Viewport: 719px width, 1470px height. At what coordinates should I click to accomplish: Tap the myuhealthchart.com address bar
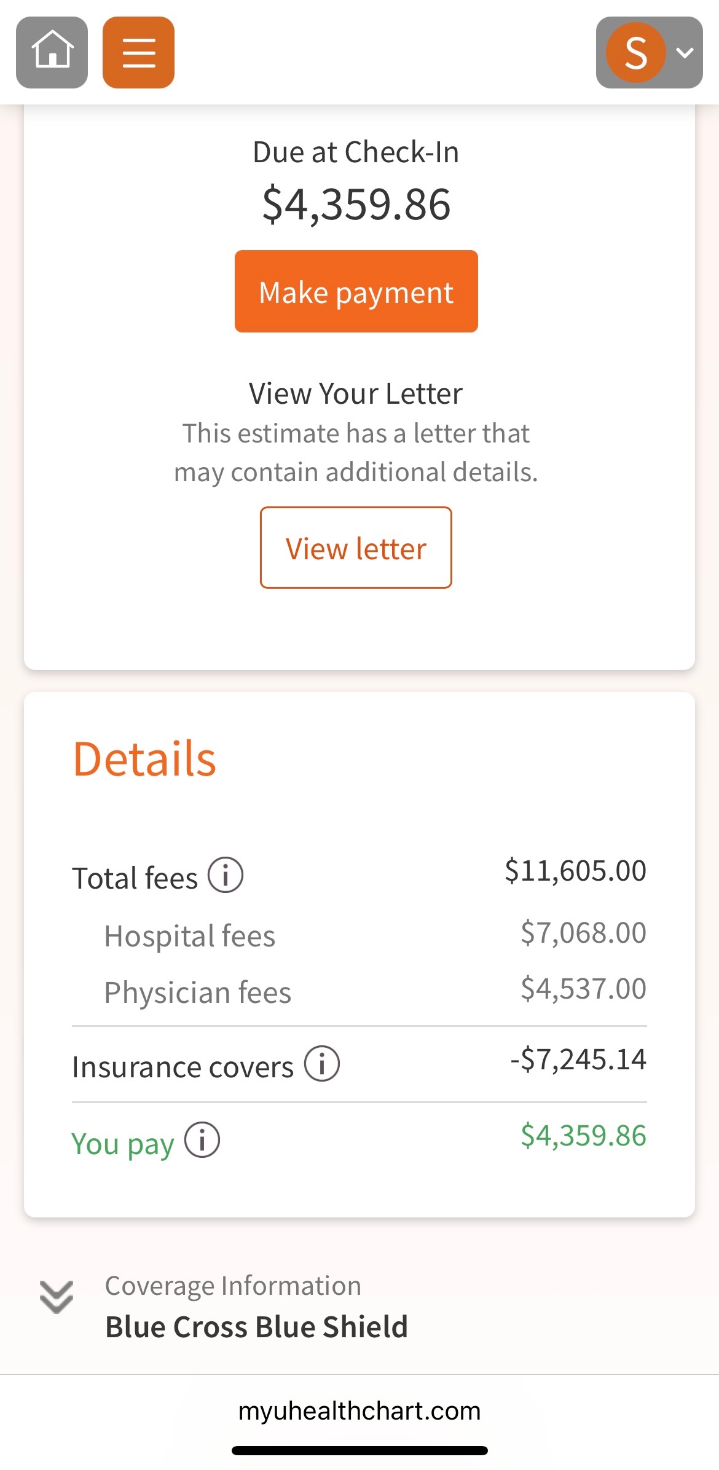coord(359,1411)
